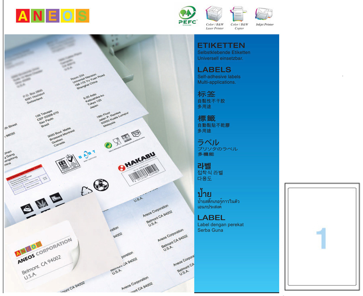Select the Color / B&W Copier icon
This screenshot has width=363, height=296.
238,14
